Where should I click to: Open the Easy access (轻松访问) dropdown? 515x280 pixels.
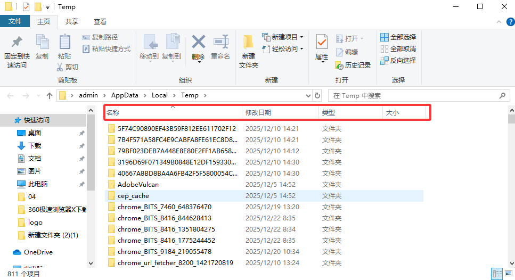[282, 49]
